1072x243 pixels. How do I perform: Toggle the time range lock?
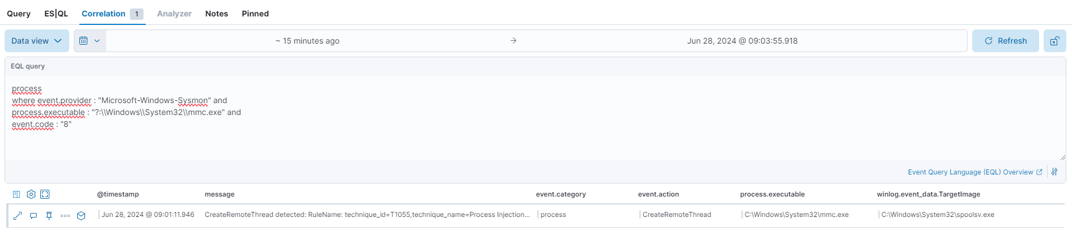coord(1054,41)
